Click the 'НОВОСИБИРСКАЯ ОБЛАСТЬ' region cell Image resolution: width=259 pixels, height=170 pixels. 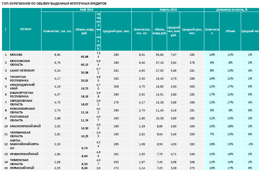26,110
